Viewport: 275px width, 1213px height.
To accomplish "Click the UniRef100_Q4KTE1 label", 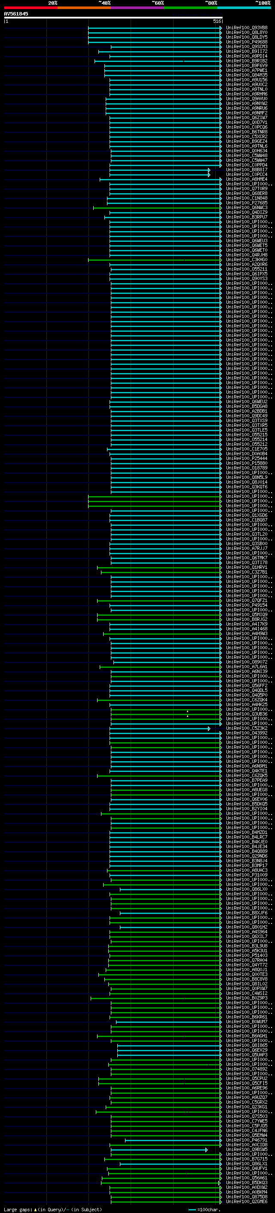I will pyautogui.click(x=247, y=771).
